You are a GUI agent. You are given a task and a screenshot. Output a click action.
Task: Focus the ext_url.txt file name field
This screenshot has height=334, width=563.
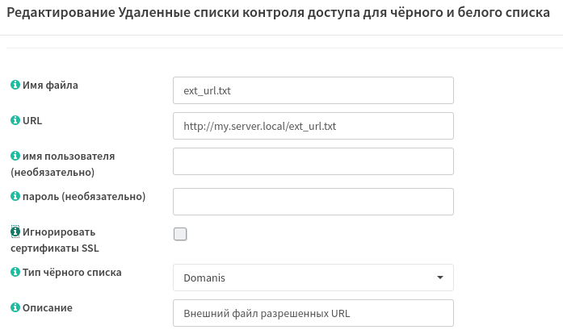coord(313,90)
